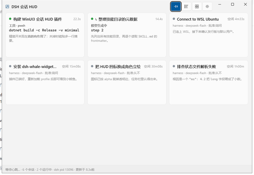This screenshot has height=175, width=254.
Task: Switch to list view layout icon
Action: 186,6
